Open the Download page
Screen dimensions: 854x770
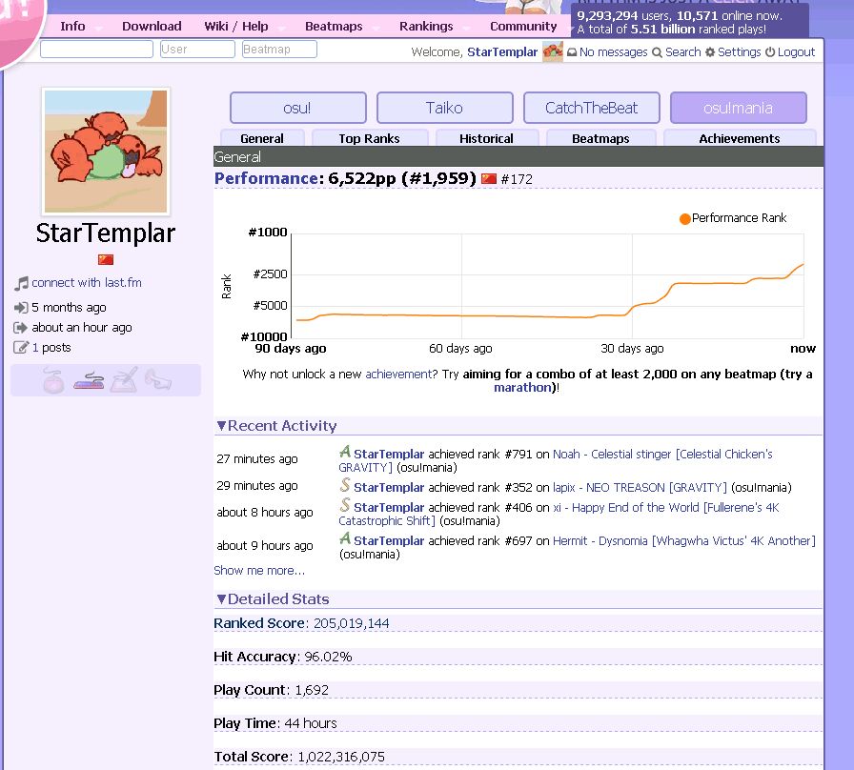click(x=152, y=26)
